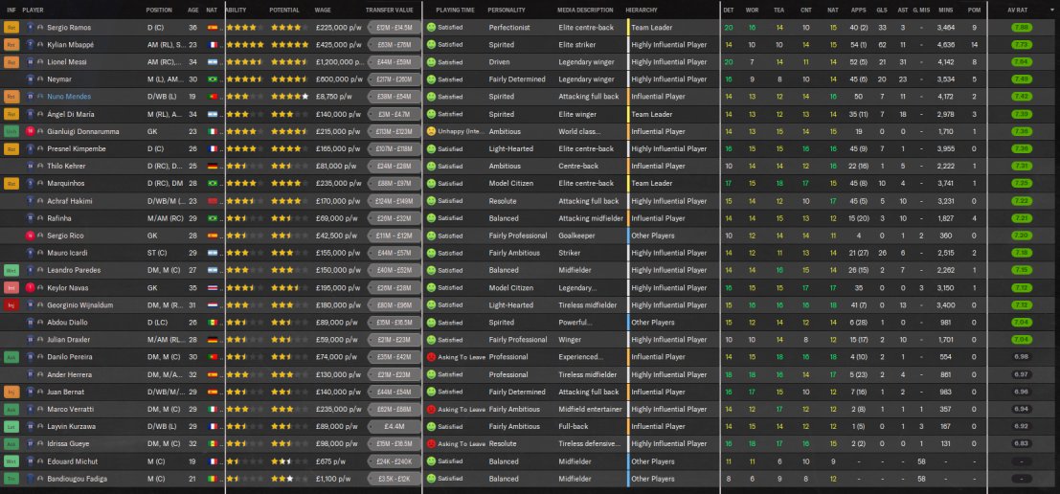This screenshot has width=1060, height=494.
Task: Sort by the MEDIA DESCRIPTION column header
Action: click(585, 11)
